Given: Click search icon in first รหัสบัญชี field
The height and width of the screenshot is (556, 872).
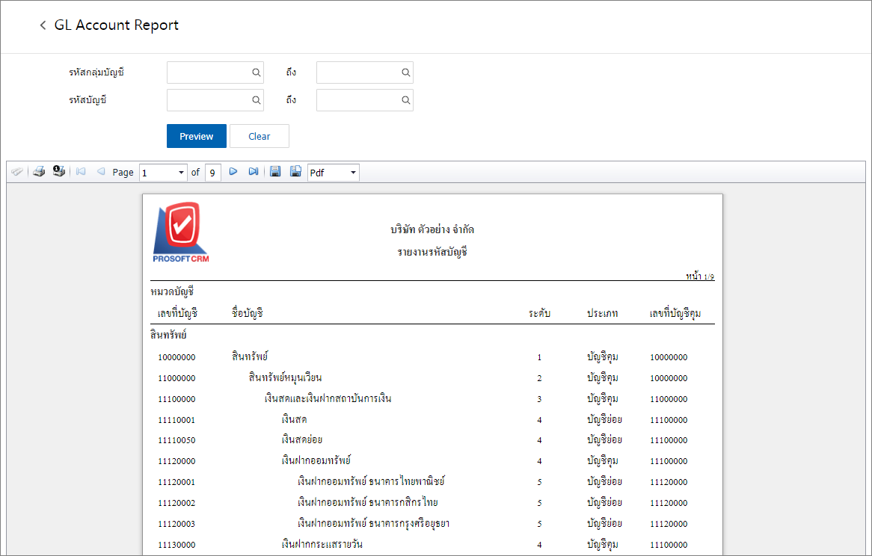Looking at the screenshot, I should [256, 100].
